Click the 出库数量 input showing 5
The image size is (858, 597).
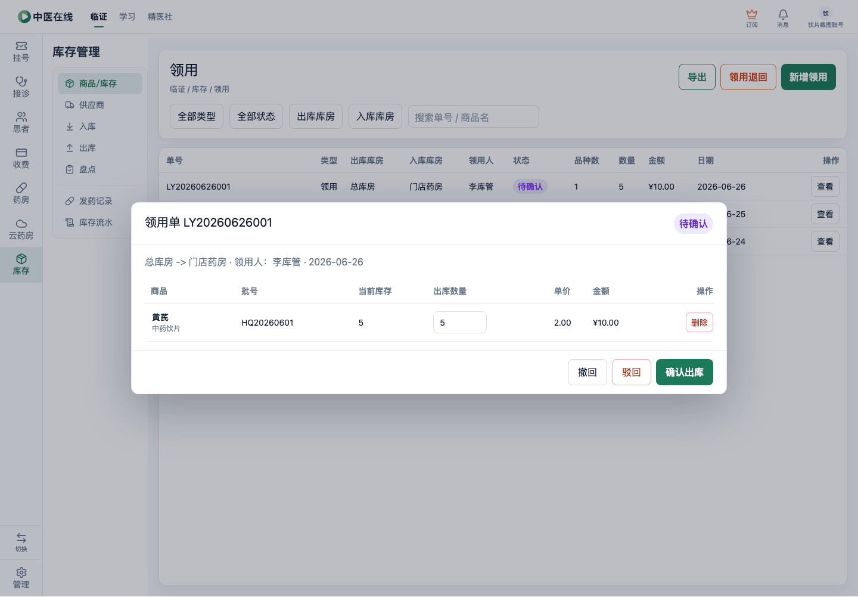pyautogui.click(x=460, y=323)
